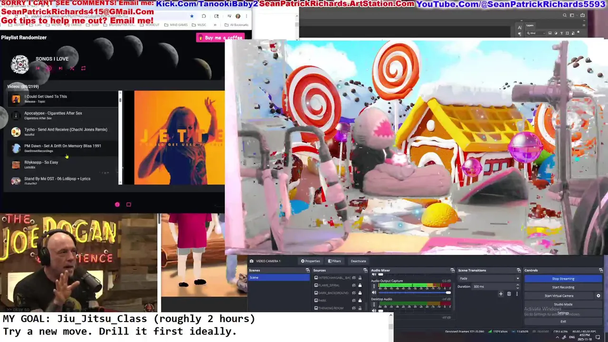Viewport: 608px width, 342px height.
Task: Click the JETTE video thumbnail
Action: tap(179, 138)
